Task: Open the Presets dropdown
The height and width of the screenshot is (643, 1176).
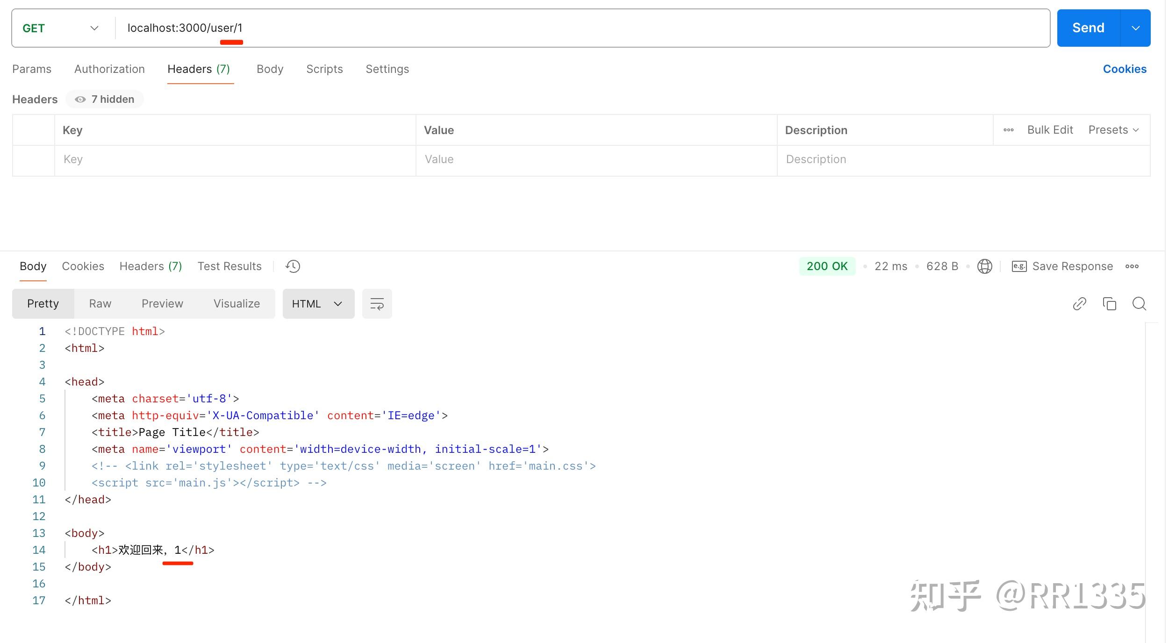Action: (1113, 130)
